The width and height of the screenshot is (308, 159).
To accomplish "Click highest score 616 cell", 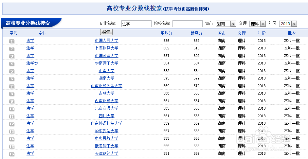I will point(196,48).
